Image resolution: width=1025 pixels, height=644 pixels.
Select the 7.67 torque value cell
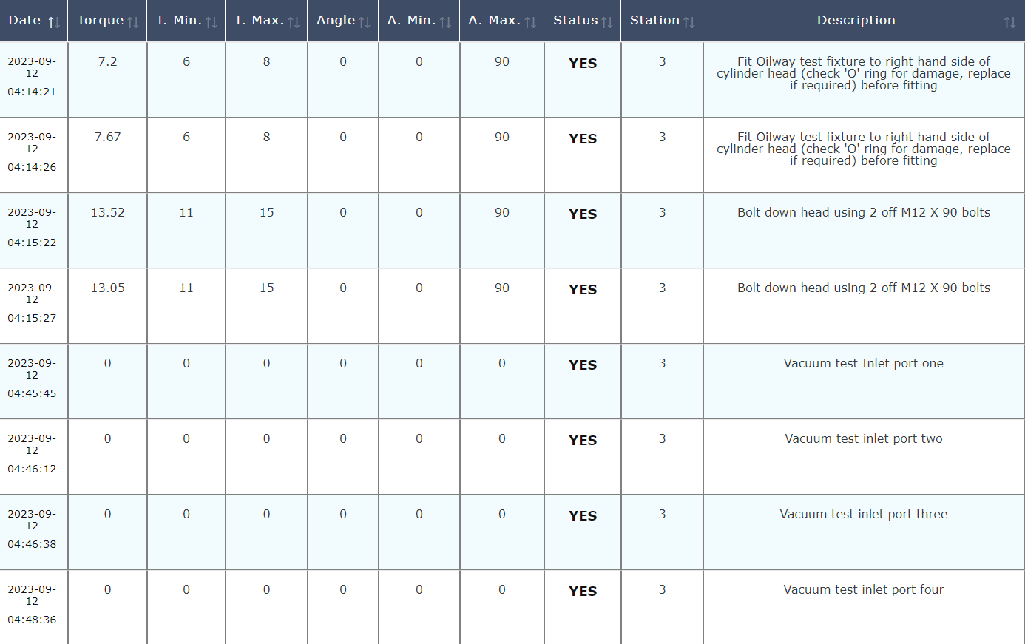pos(107,138)
